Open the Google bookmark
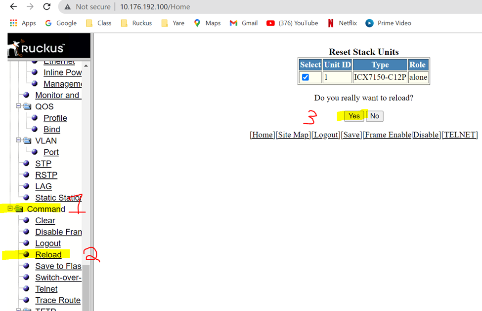The image size is (482, 311). [x=61, y=23]
